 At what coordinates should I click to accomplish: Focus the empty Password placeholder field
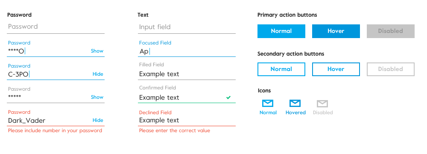[x=56, y=27]
